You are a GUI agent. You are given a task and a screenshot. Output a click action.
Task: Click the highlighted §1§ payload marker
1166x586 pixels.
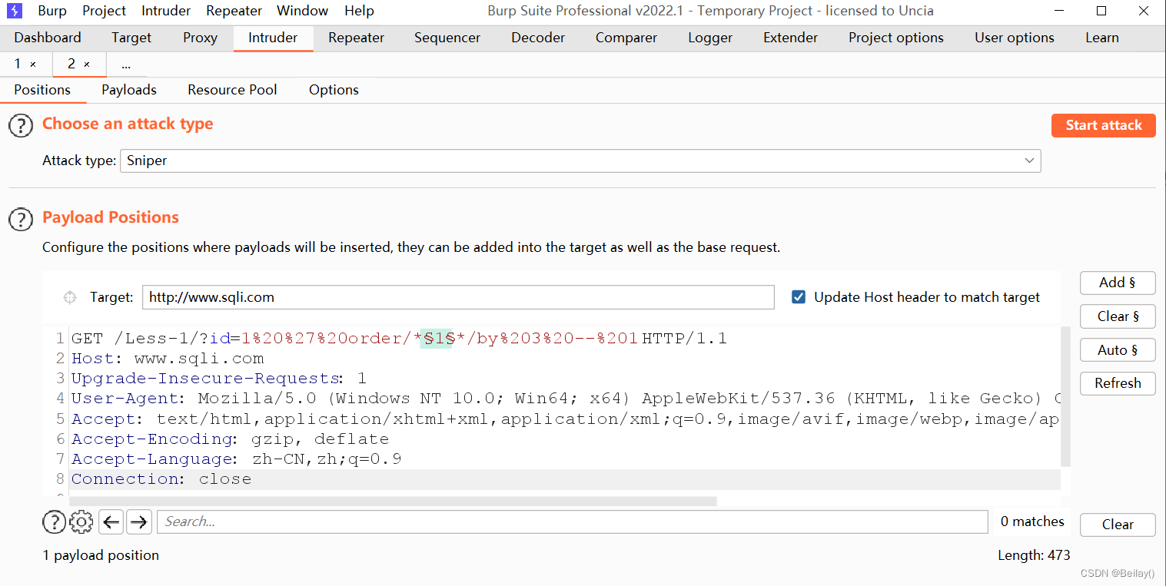(x=436, y=339)
